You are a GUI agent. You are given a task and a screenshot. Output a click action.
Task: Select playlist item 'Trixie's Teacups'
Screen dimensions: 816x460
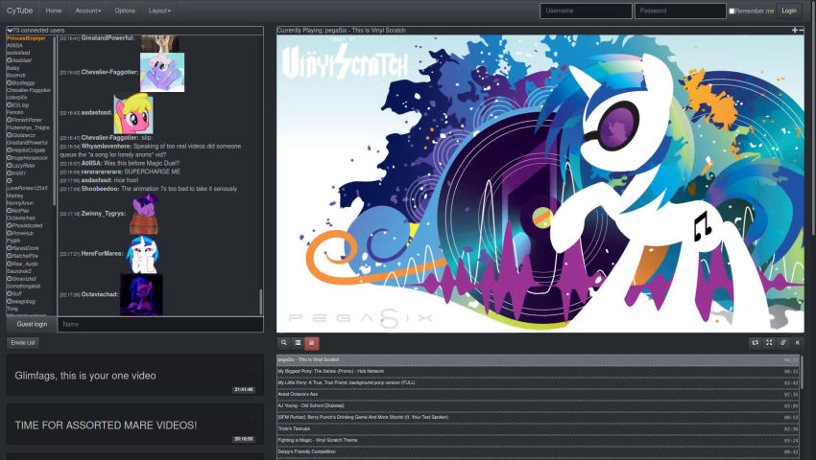pos(539,428)
